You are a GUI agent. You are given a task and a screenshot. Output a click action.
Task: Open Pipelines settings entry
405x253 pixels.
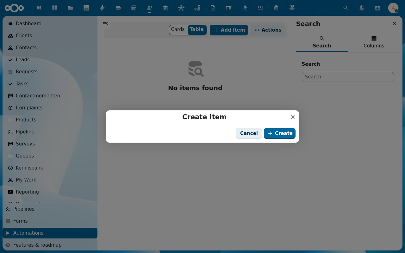coord(50,209)
